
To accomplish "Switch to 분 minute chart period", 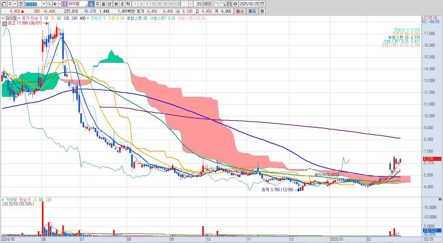I will (116, 4).
